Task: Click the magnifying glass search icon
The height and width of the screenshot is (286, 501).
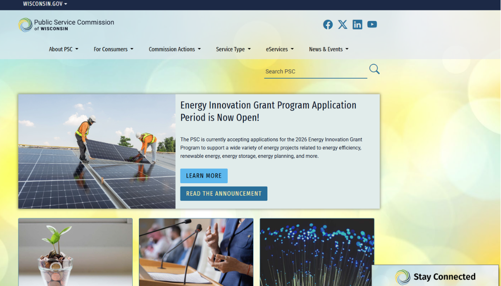Action: click(374, 69)
